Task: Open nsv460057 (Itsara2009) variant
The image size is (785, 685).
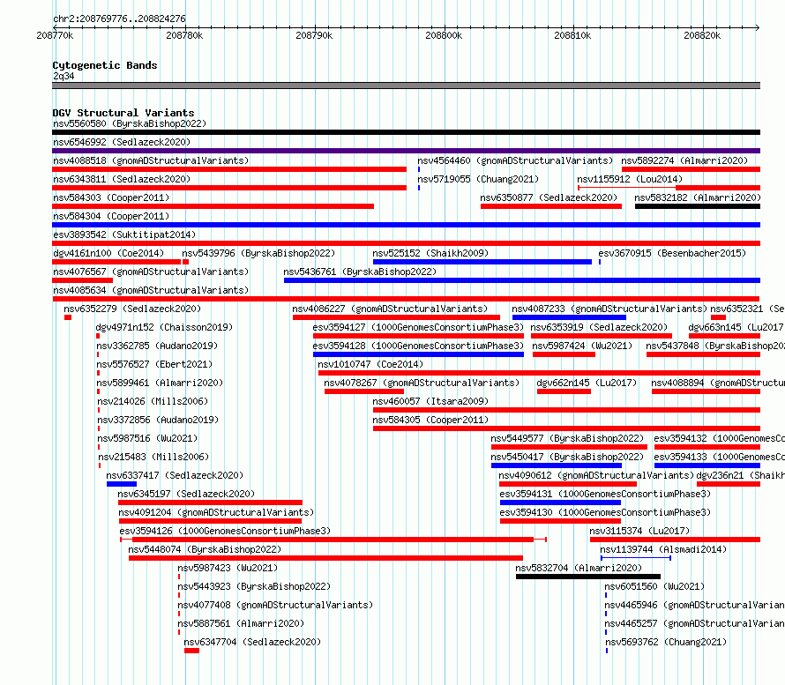Action: (567, 410)
